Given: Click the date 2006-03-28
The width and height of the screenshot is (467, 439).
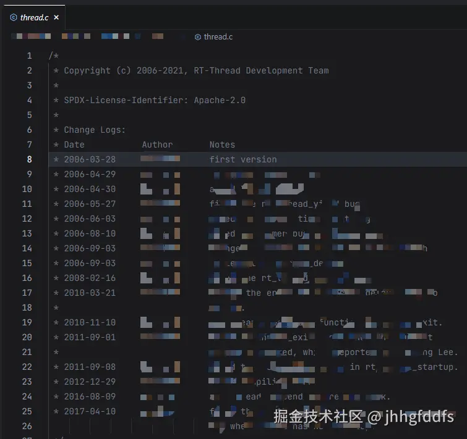Looking at the screenshot, I should click(90, 160).
